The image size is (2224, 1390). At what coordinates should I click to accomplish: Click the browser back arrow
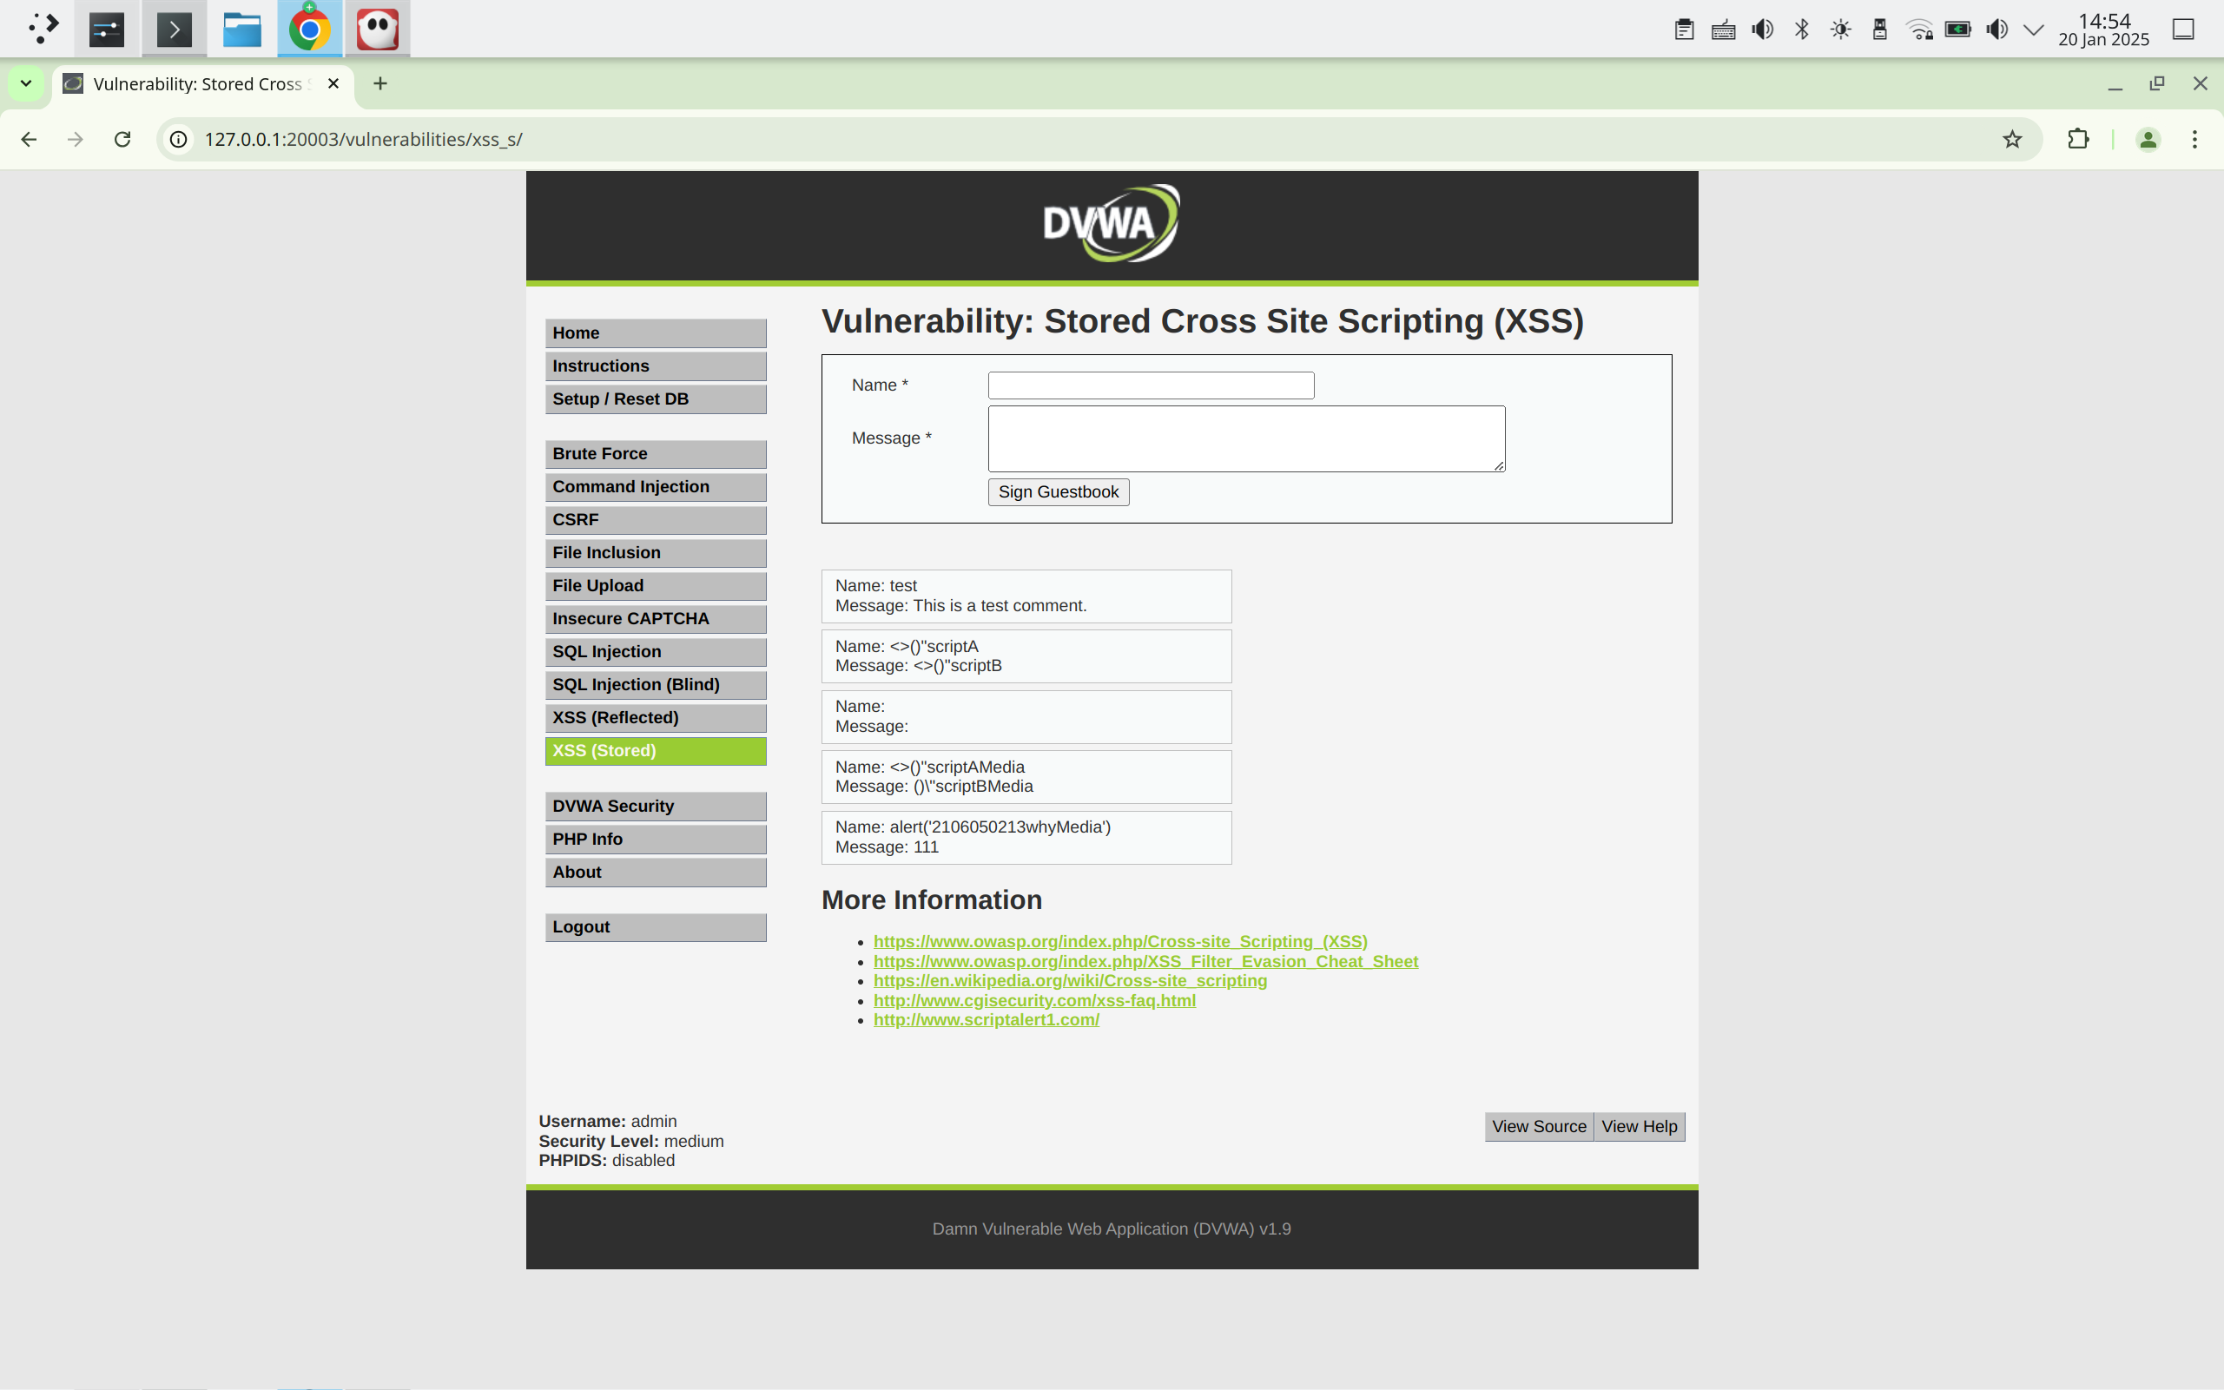(x=29, y=139)
